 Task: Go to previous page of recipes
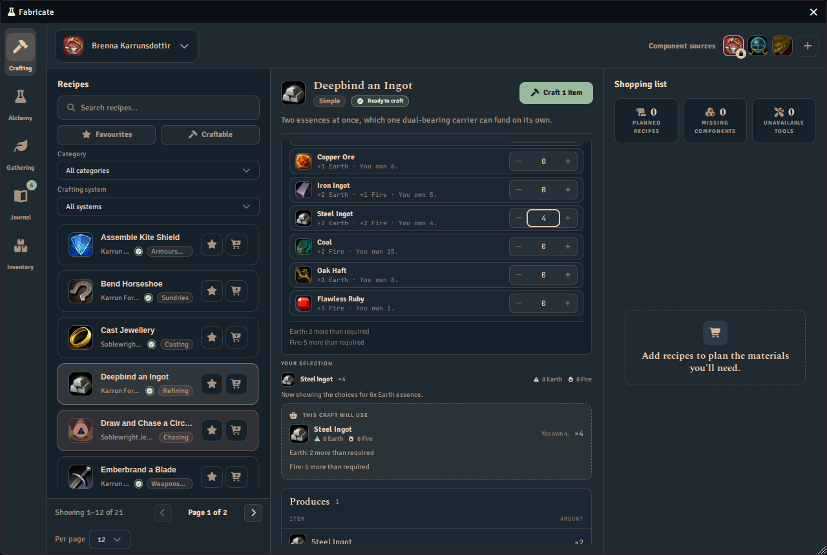point(163,513)
